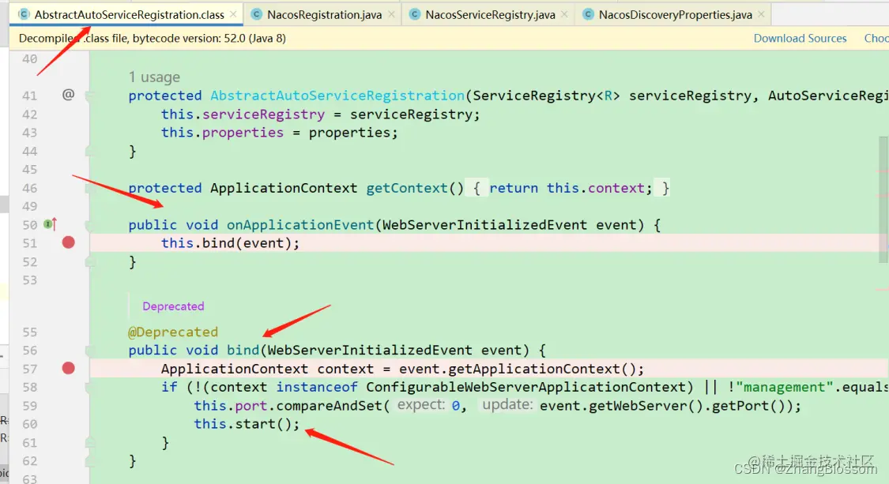Viewport: 889px width, 484px height.
Task: Click the '1 usage' inlay hint
Action: click(154, 77)
